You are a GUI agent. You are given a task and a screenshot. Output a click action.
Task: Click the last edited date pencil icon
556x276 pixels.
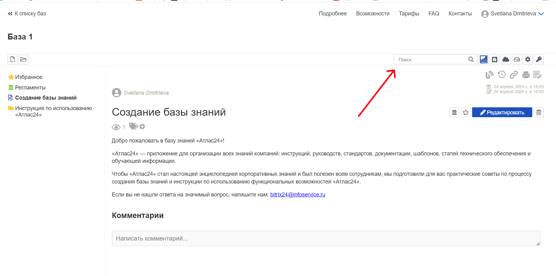pyautogui.click(x=489, y=92)
